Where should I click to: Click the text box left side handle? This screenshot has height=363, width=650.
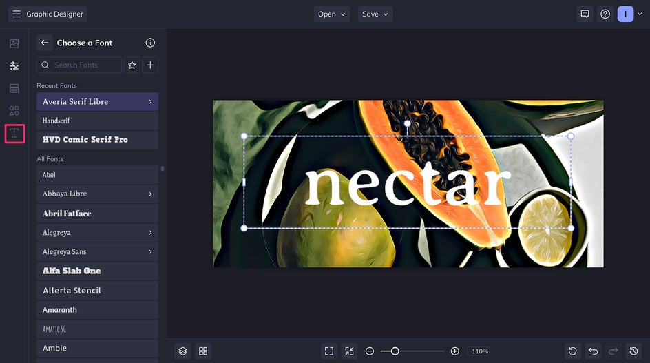coord(244,182)
